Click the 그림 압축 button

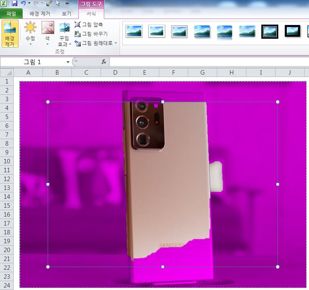coord(89,24)
